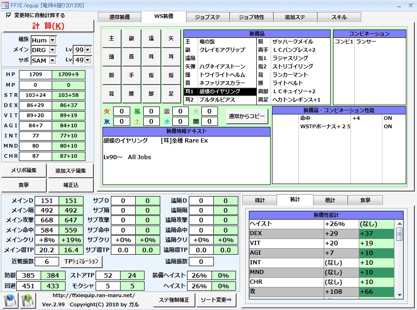Click the import data icon at bottom-left
Viewport: 417px width, 310px height.
pos(10,300)
